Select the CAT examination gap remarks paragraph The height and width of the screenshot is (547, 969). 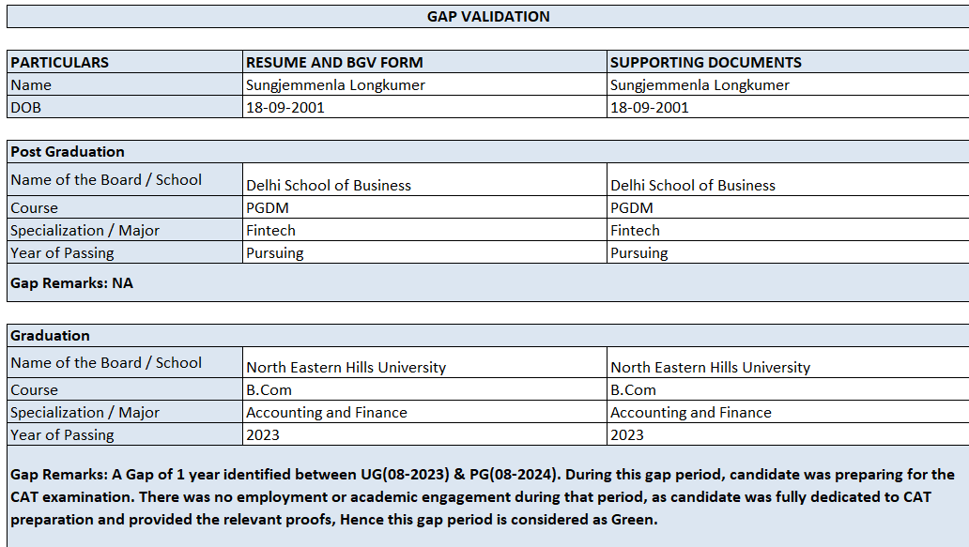pyautogui.click(x=483, y=497)
